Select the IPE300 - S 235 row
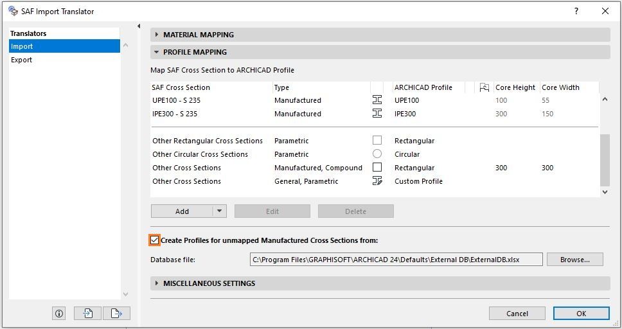Viewport: 622px width, 329px height. (375, 114)
